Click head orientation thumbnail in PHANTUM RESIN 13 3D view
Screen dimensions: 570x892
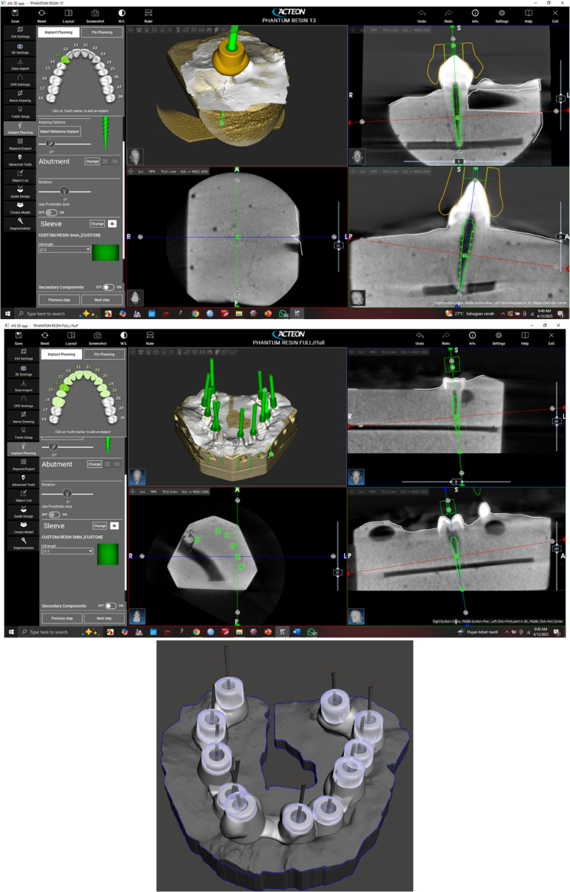coord(136,156)
